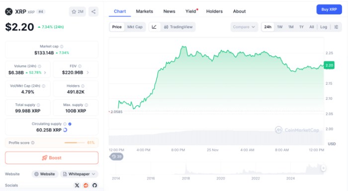Click the Boost button
This screenshot has width=348, height=191.
coord(52,158)
